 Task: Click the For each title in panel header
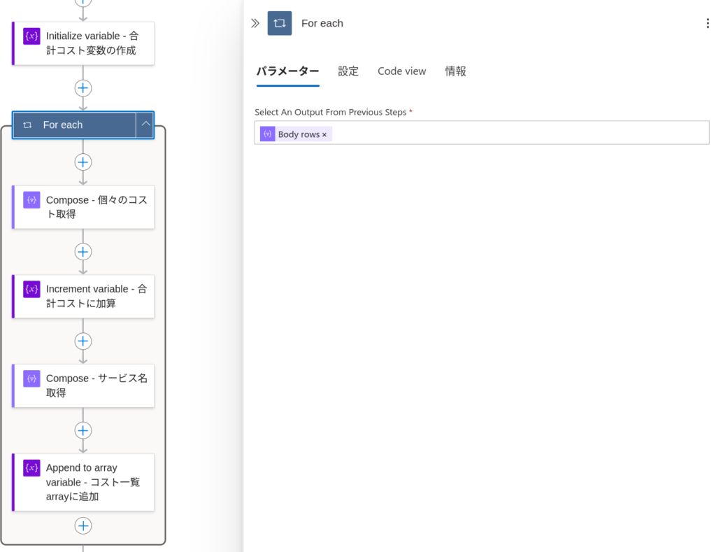pos(322,23)
